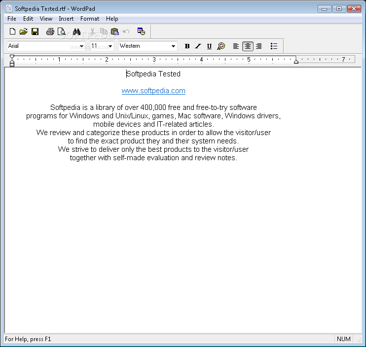
Task: Click the 'mobile devices and IT-related articles.' line
Action: pos(153,124)
